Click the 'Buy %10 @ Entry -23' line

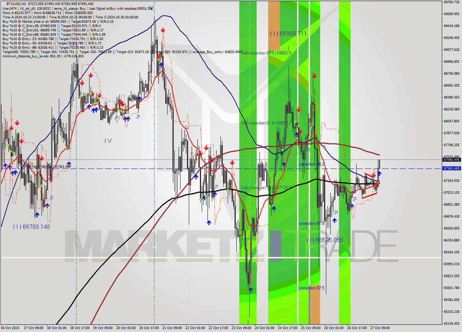[53, 39]
